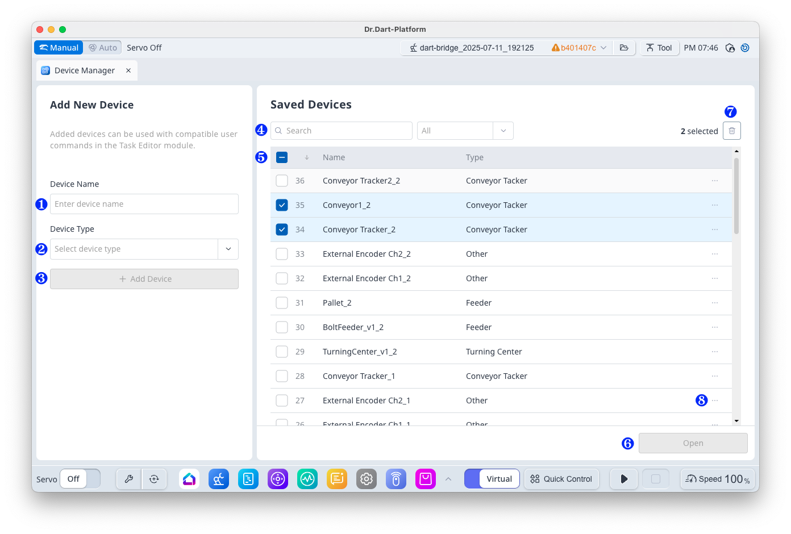Viewport: 791px width, 534px height.
Task: Expand the dart-bridge project dropdown chevron
Action: pyautogui.click(x=603, y=48)
